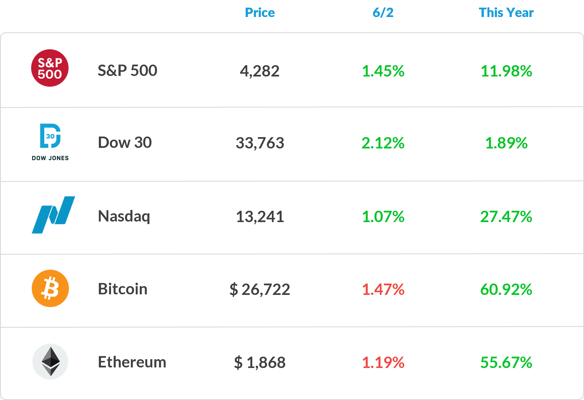Viewport: 584px width, 400px height.
Task: Select the 6/2 column header
Action: click(x=383, y=13)
